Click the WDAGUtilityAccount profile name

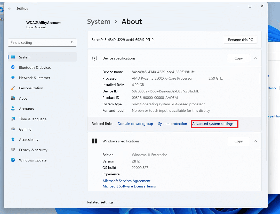[43, 23]
